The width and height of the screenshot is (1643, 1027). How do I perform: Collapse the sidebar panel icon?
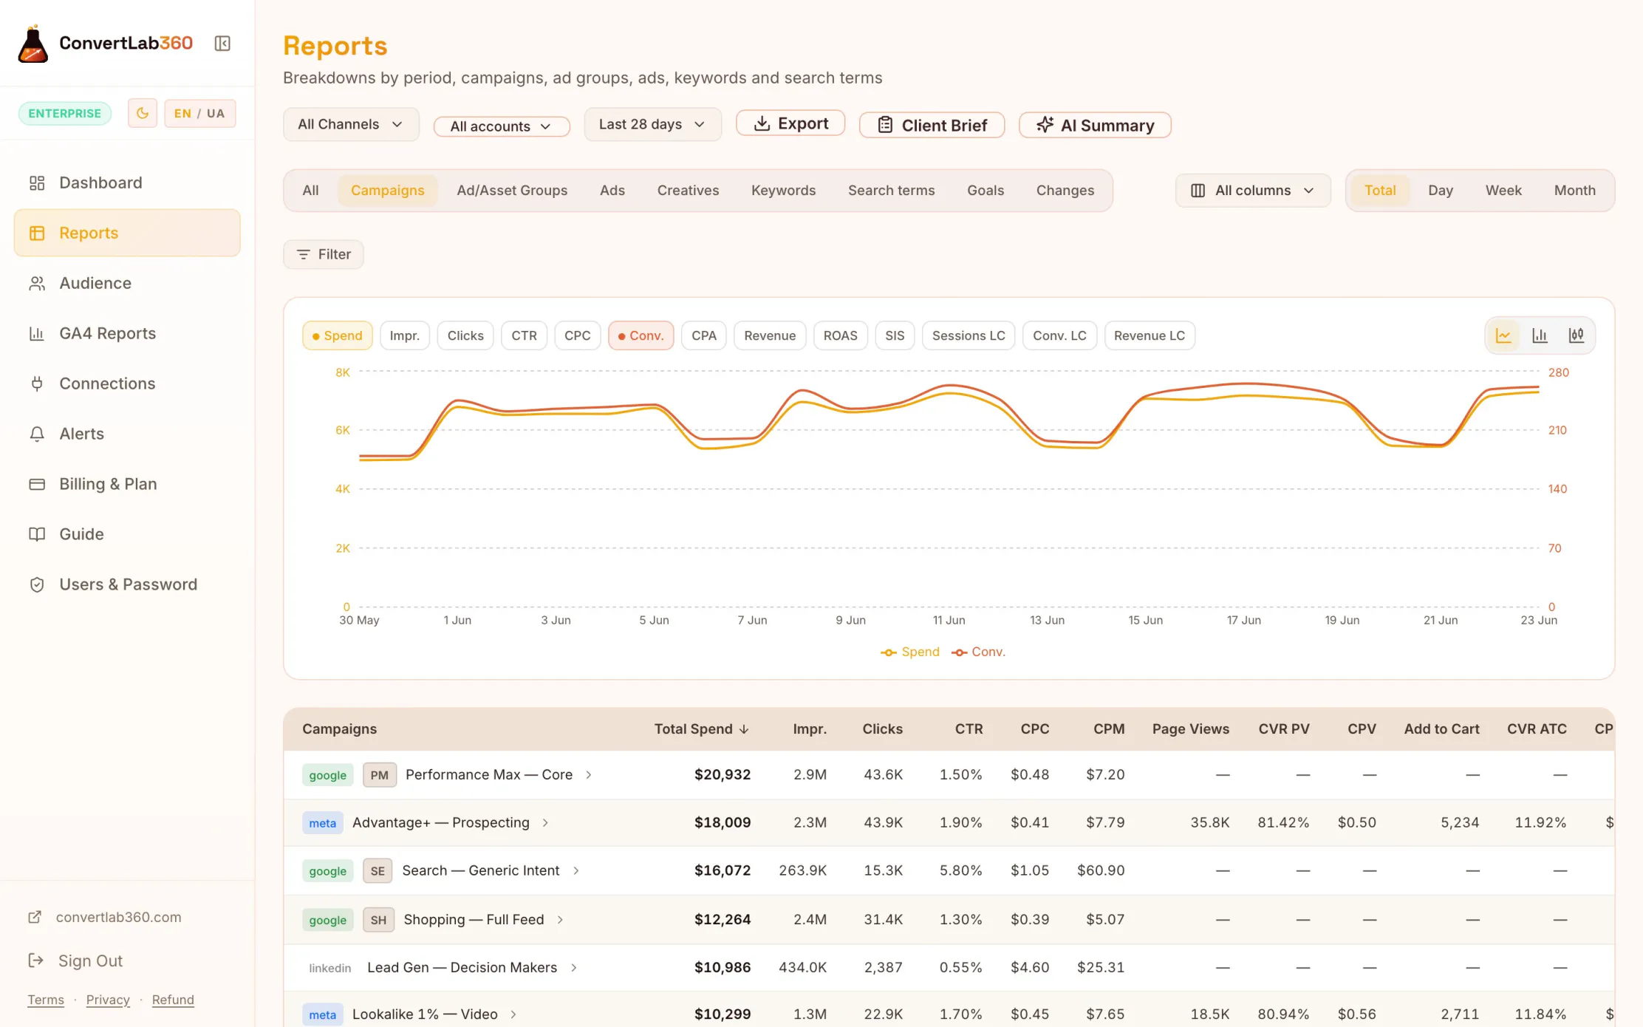click(222, 44)
